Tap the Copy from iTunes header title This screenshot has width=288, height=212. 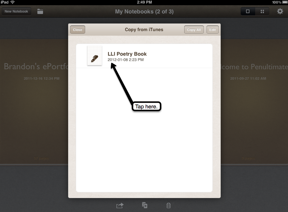point(144,30)
